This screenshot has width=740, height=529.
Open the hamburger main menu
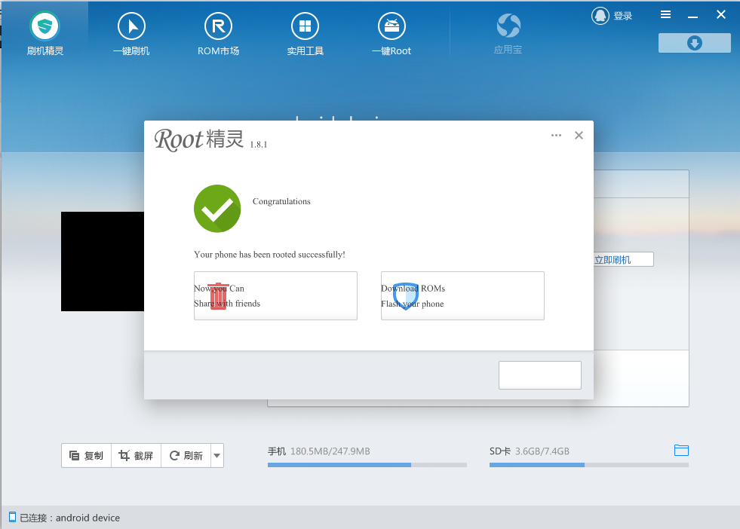pos(665,15)
